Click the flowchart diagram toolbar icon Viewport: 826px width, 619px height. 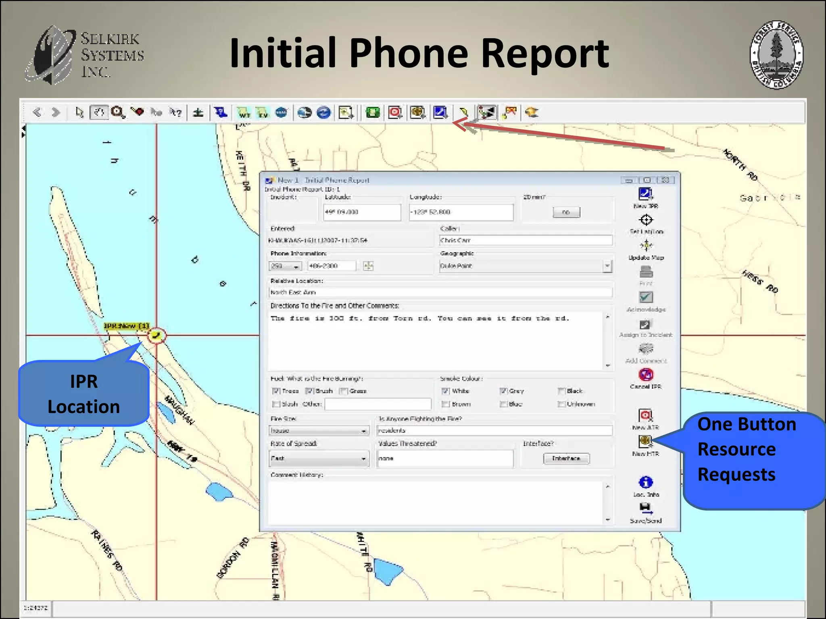[487, 112]
